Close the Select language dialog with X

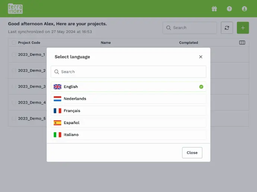click(x=201, y=57)
